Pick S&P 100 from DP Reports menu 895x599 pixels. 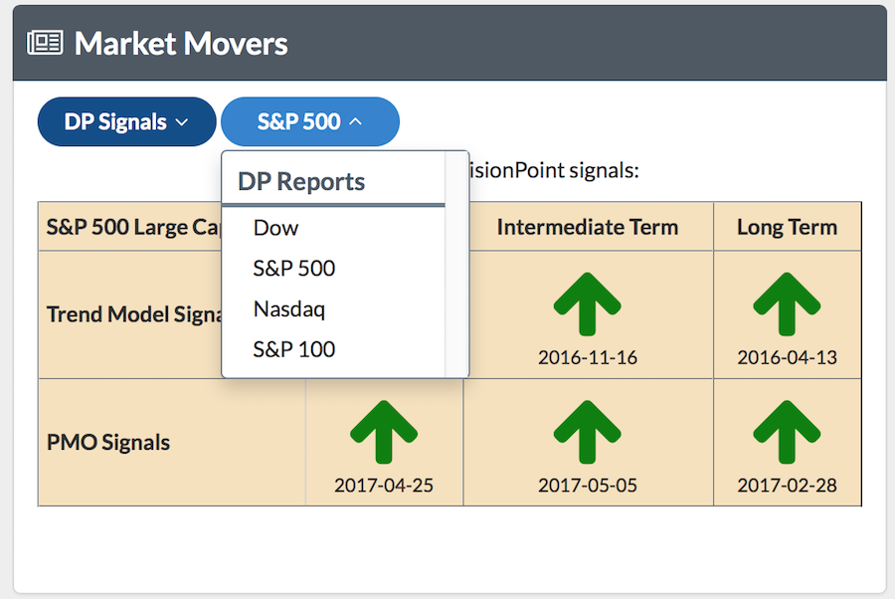pos(293,349)
